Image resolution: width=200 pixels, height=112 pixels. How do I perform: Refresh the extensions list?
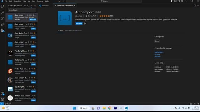[x=28, y=6]
